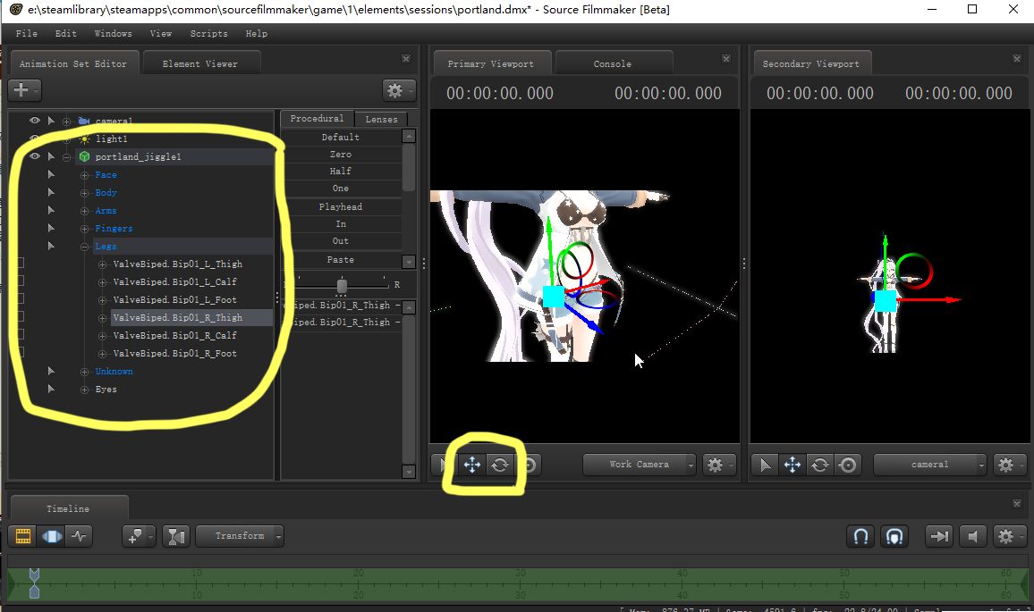
Task: Click the left-right balance slider handle
Action: 342,285
